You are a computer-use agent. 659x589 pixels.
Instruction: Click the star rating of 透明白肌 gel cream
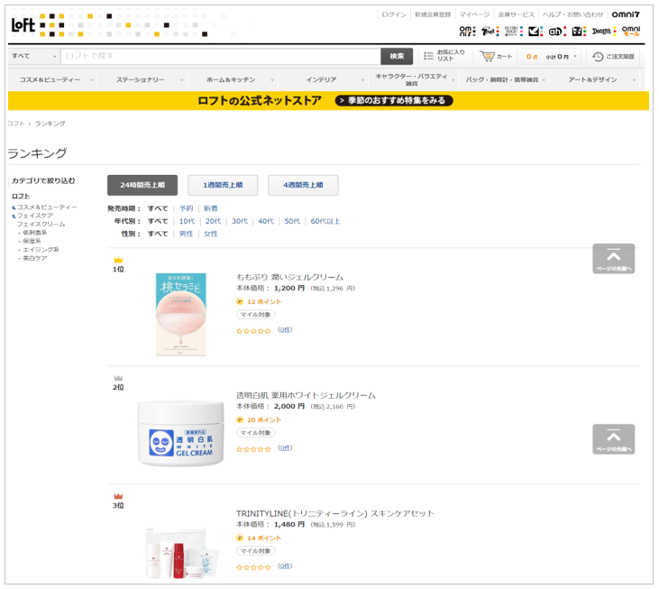tap(253, 449)
